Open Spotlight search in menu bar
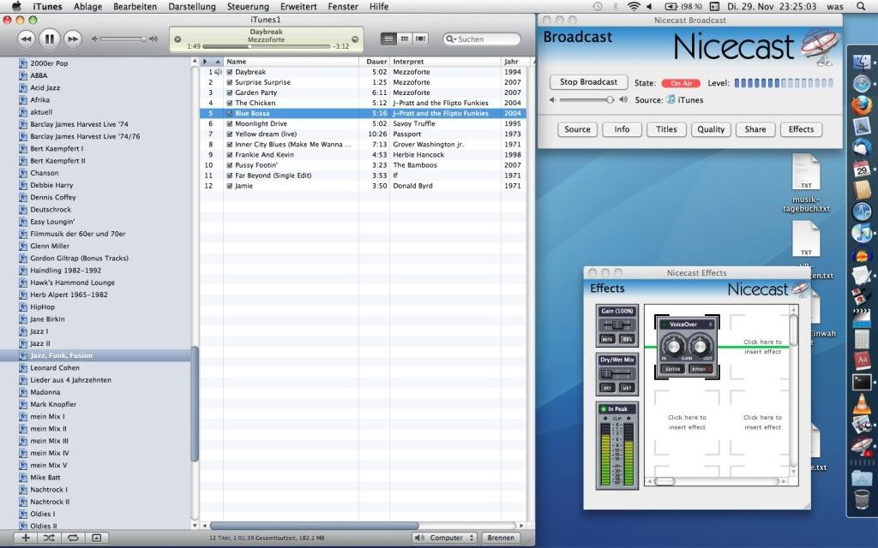The height and width of the screenshot is (548, 878). 861,7
